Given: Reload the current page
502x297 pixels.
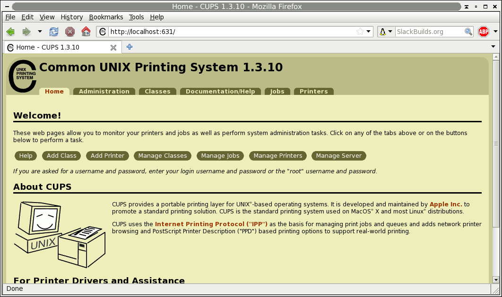Looking at the screenshot, I should pos(54,32).
